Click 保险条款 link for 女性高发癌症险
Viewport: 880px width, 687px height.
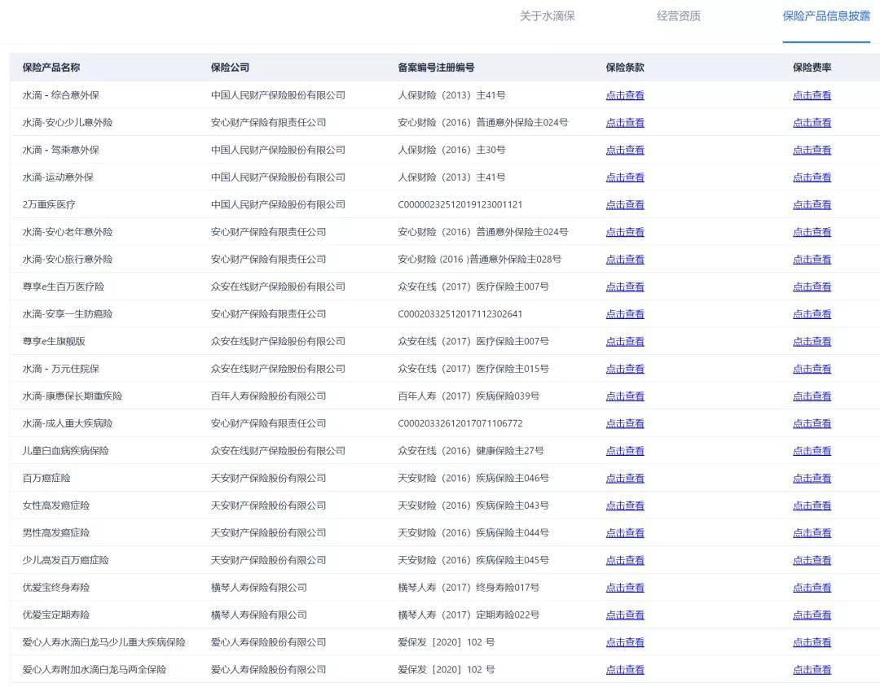[625, 505]
